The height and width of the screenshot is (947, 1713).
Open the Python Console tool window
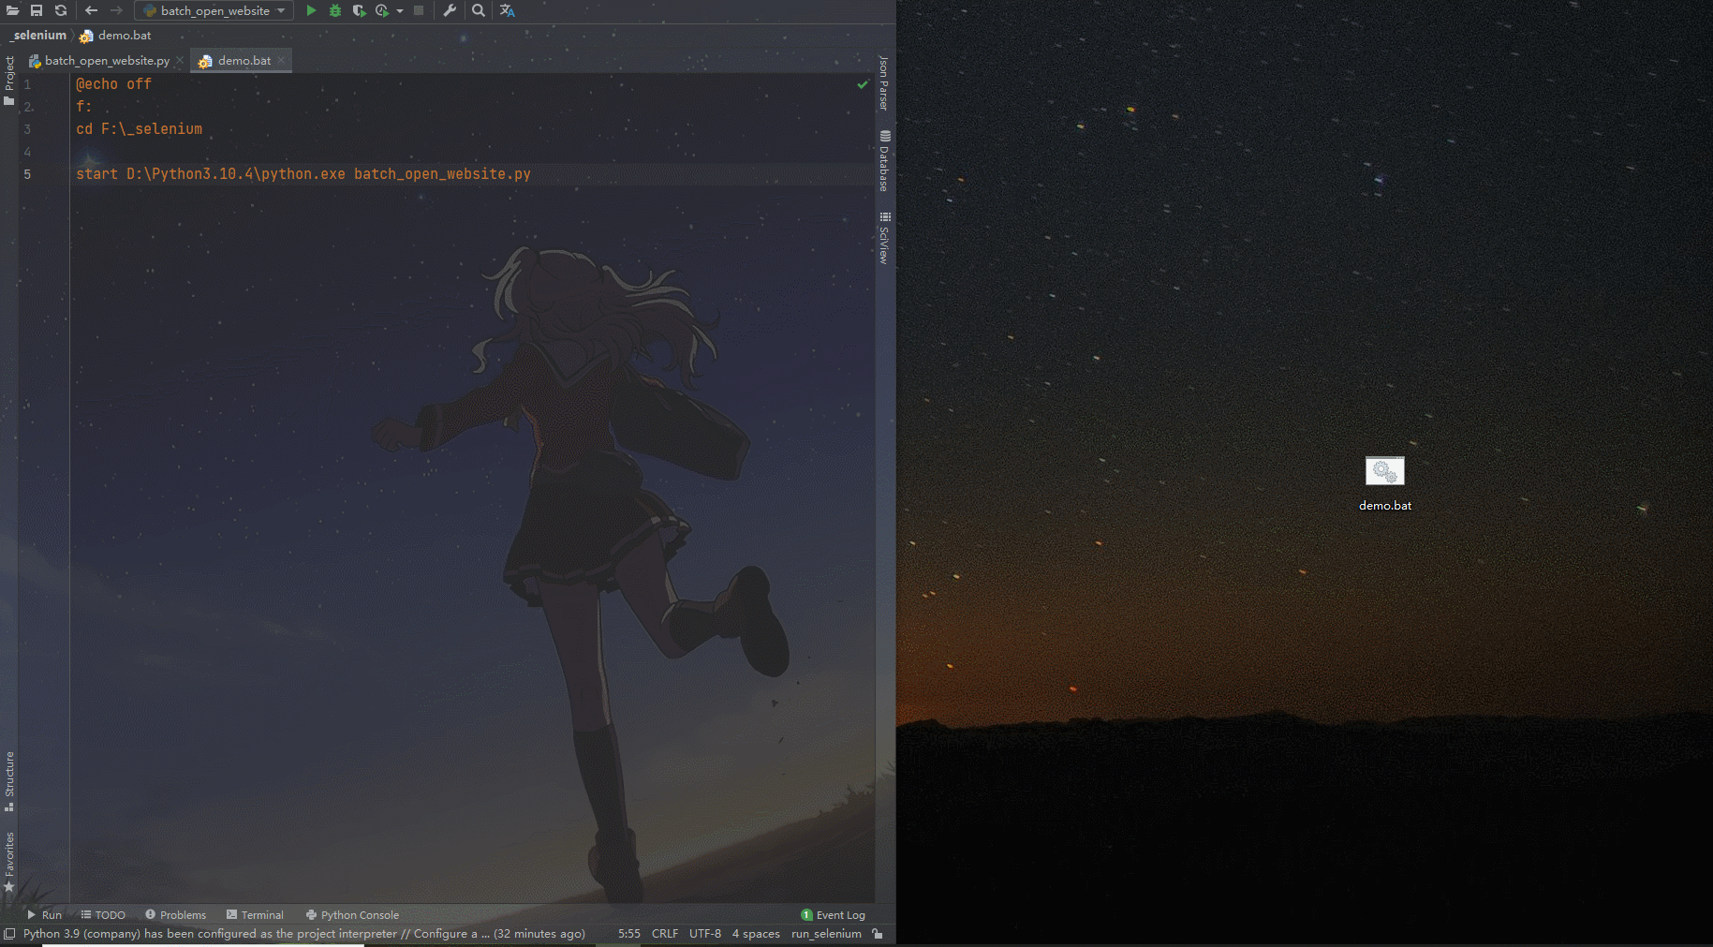(x=352, y=915)
